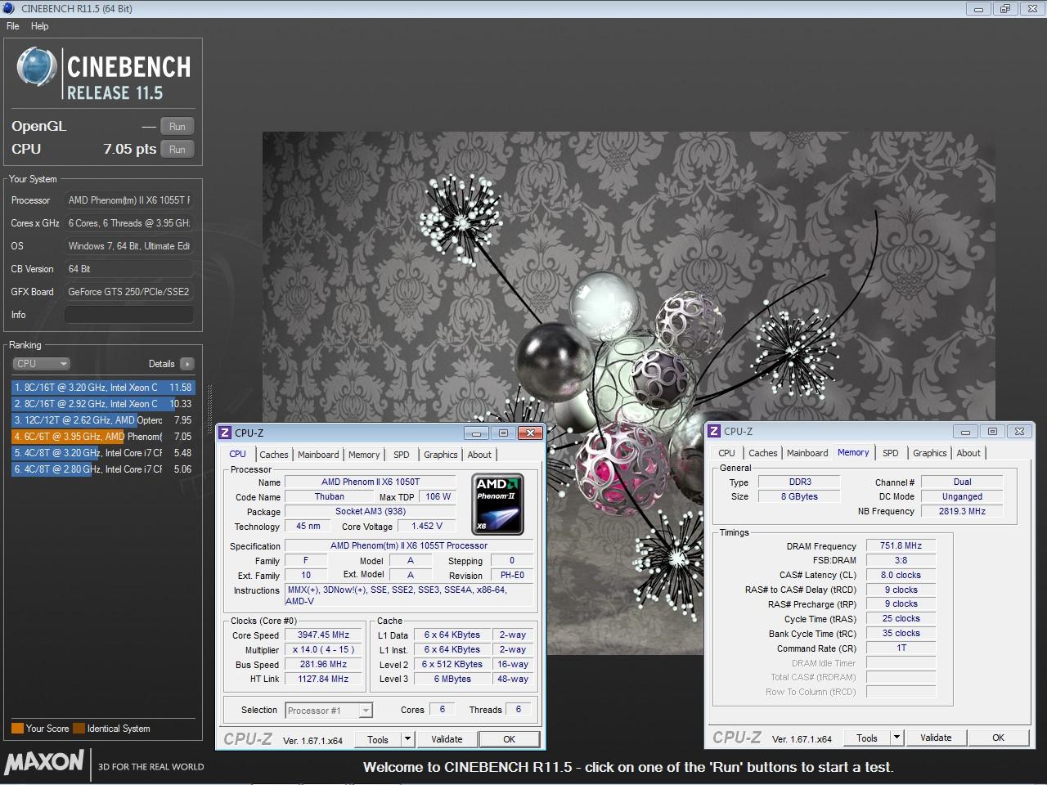Open the File menu in Cinebench

[13, 26]
